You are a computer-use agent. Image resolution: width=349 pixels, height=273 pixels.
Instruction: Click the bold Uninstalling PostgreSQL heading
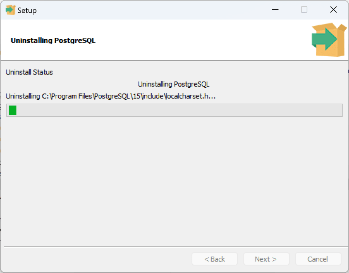click(53, 41)
